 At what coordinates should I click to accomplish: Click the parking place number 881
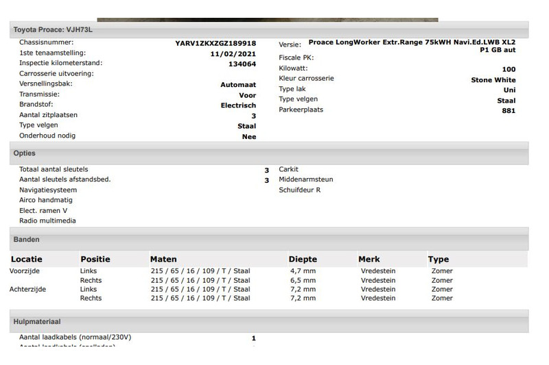click(x=509, y=110)
